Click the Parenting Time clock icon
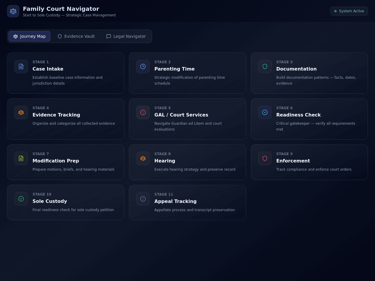375x281 pixels. (x=143, y=66)
